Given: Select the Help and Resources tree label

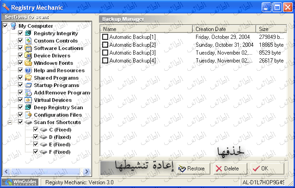Looking at the screenshot, I should 59,70.
